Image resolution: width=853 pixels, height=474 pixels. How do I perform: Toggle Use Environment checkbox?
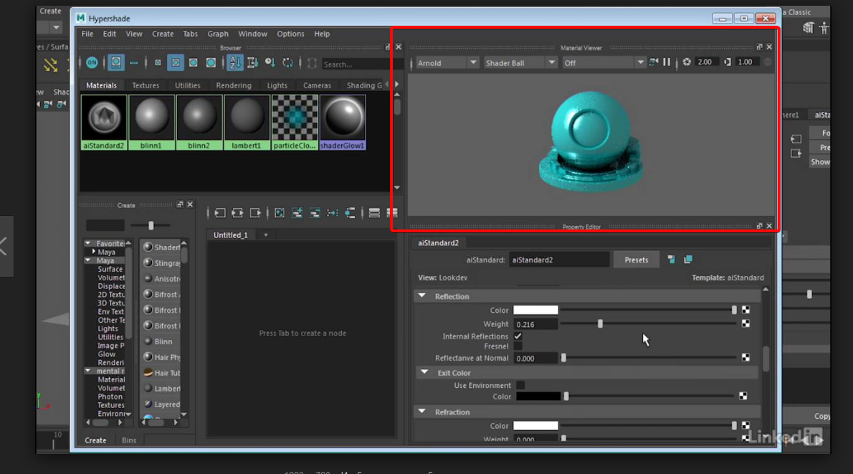[x=520, y=385]
